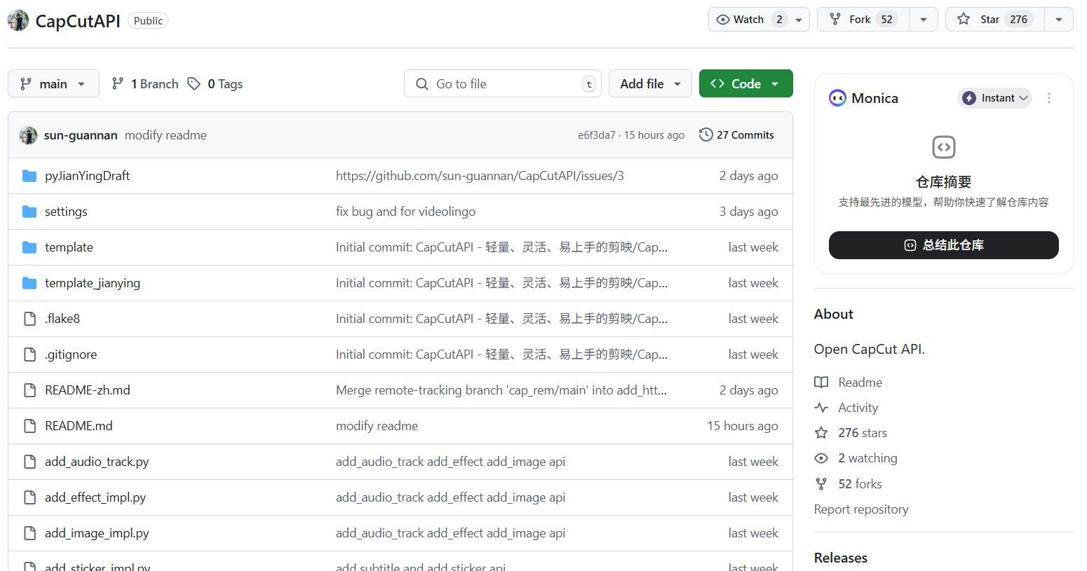Open the CapCutAPI repository title link
This screenshot has width=1087, height=571.
(x=78, y=21)
